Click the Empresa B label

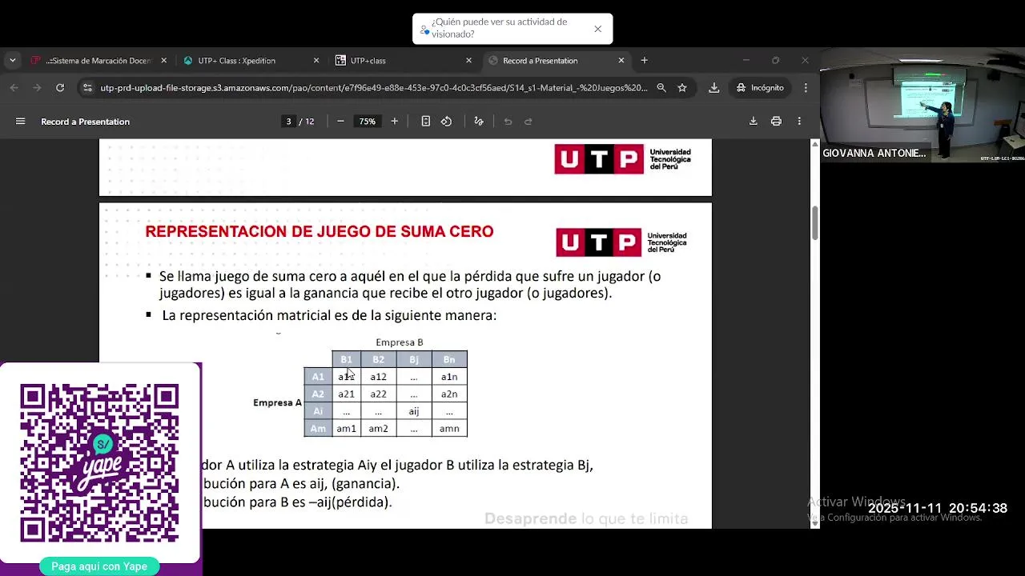coord(400,342)
